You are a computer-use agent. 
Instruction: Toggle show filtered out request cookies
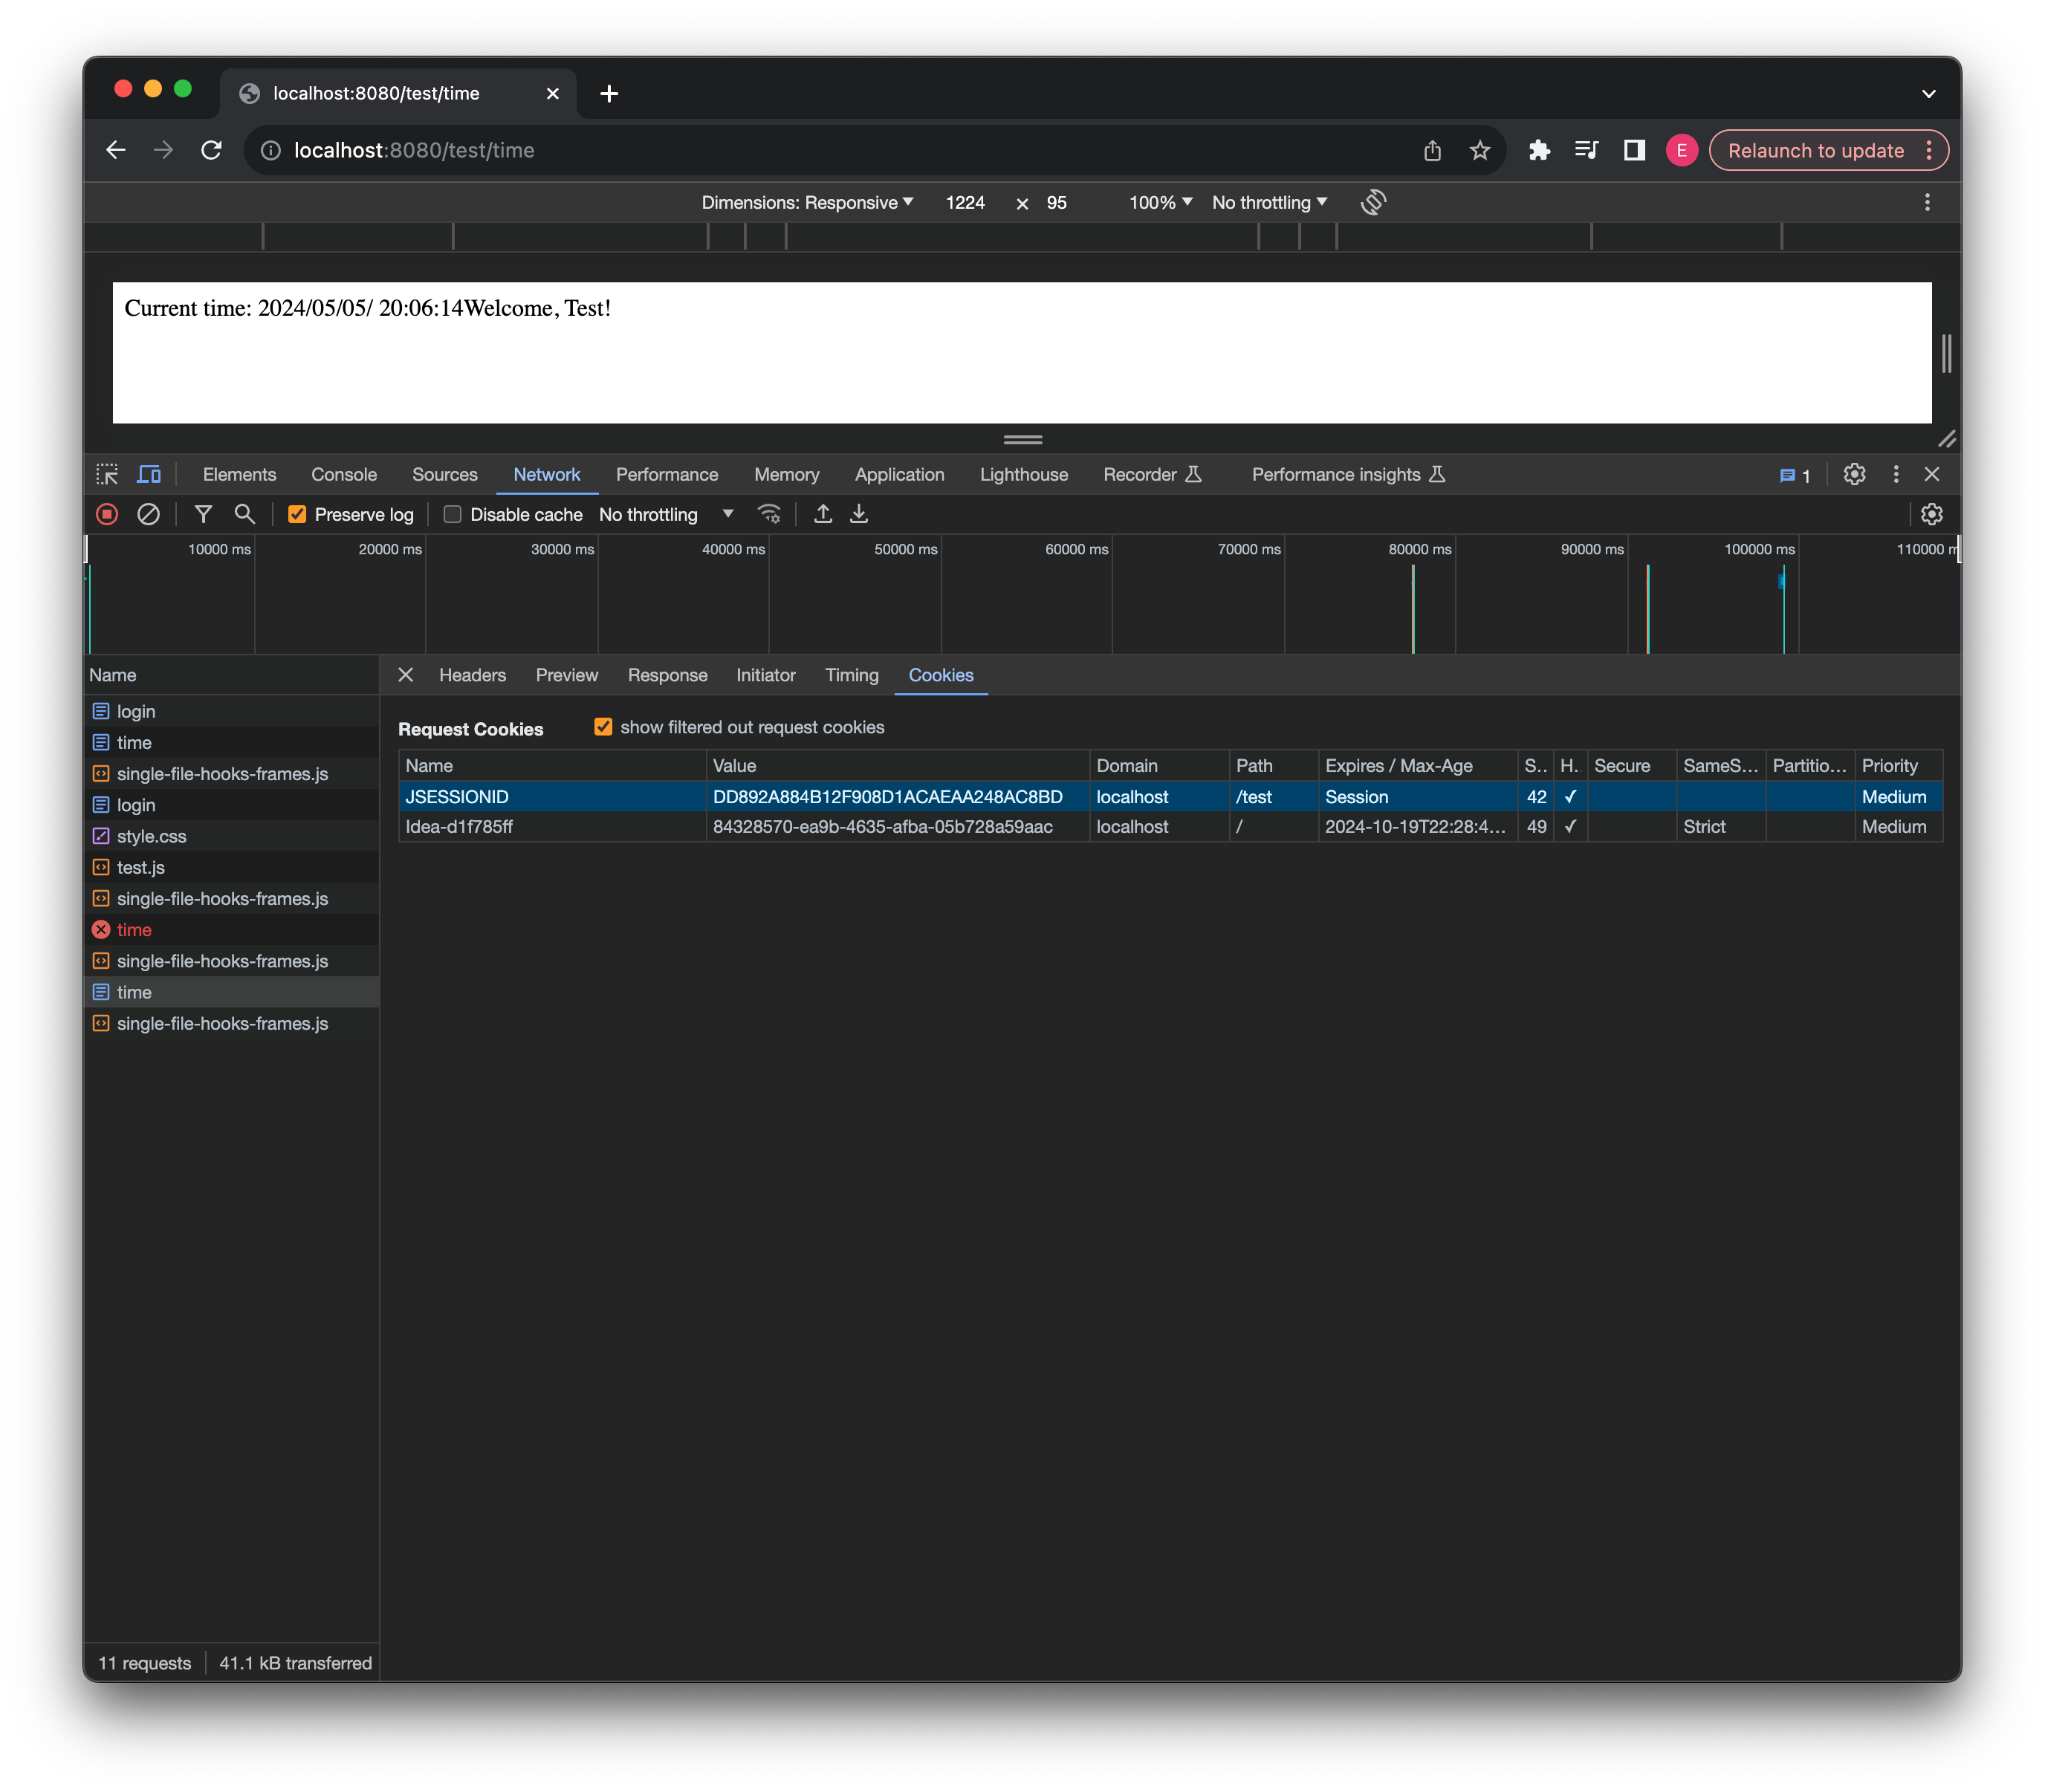point(603,727)
